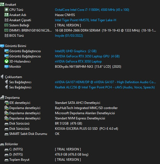
Task: Open the Intel(R) UHD Graphics (2 GB) link
Action: pos(76,51)
